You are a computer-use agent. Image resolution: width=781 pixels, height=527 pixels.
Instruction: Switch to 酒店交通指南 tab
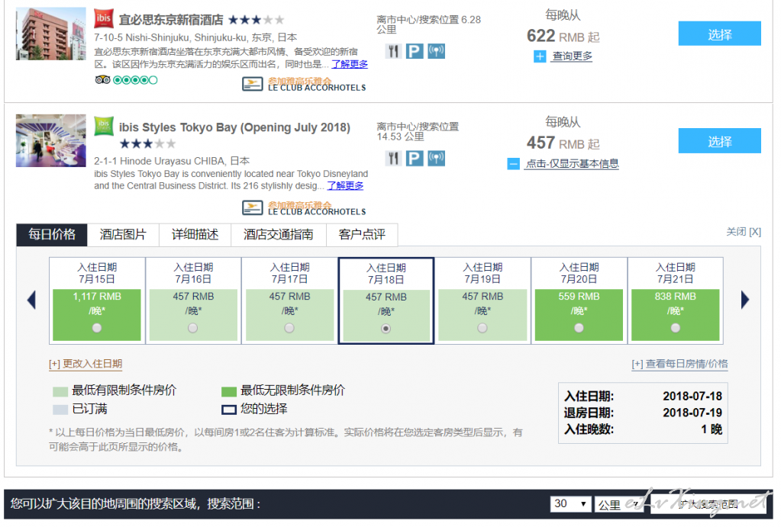tap(279, 234)
